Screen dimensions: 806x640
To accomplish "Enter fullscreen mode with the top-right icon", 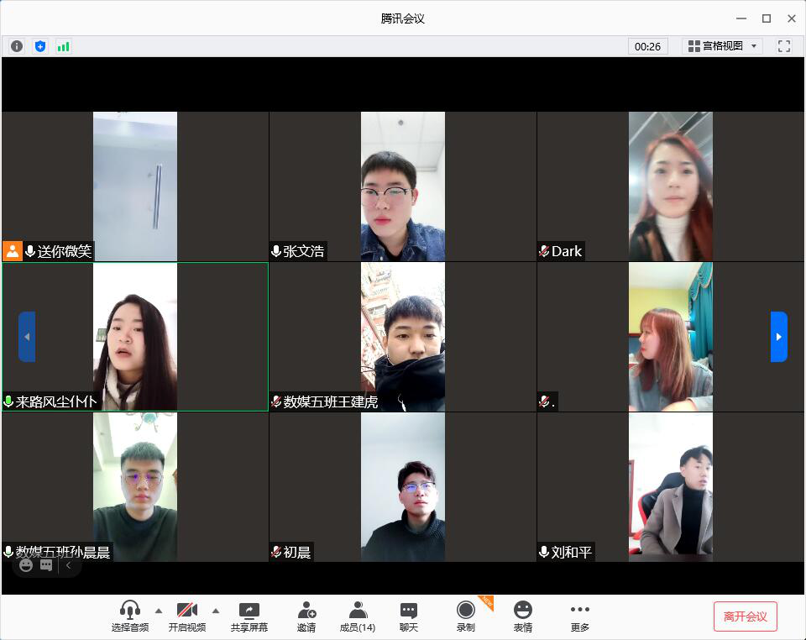I will coord(784,46).
